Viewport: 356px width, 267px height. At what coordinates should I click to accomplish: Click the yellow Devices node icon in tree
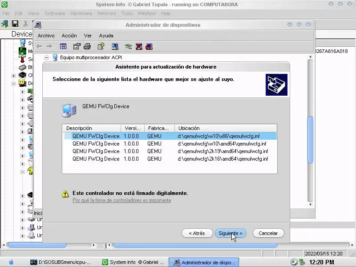click(x=22, y=83)
